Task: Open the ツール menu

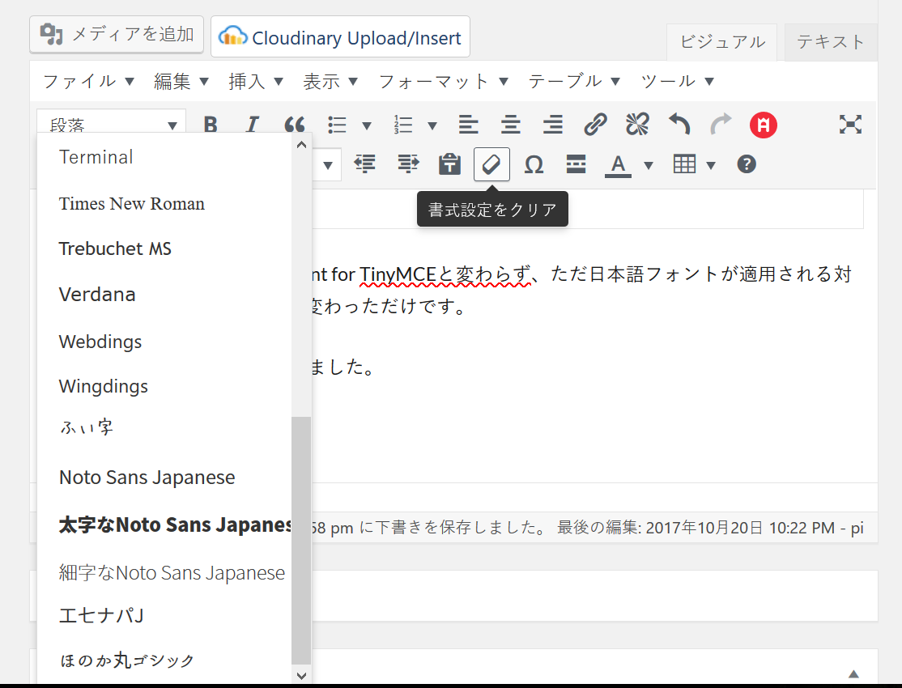Action: pos(677,81)
